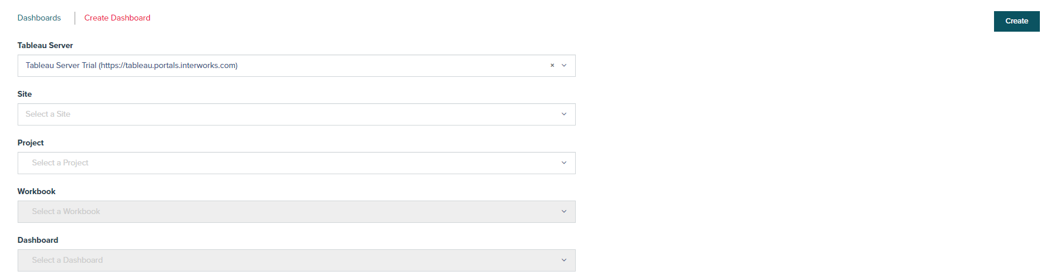Viewport: 1061px width, 278px height.
Task: Click the Tableau Server Trial selected value
Action: pyautogui.click(x=132, y=66)
